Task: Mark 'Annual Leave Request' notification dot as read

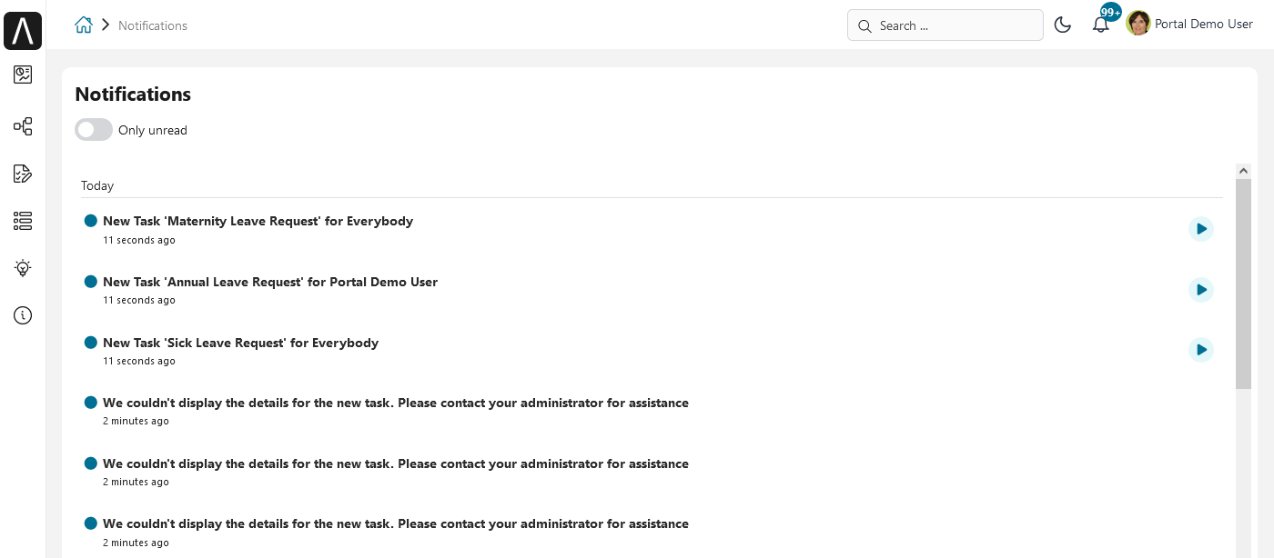Action: [x=90, y=282]
